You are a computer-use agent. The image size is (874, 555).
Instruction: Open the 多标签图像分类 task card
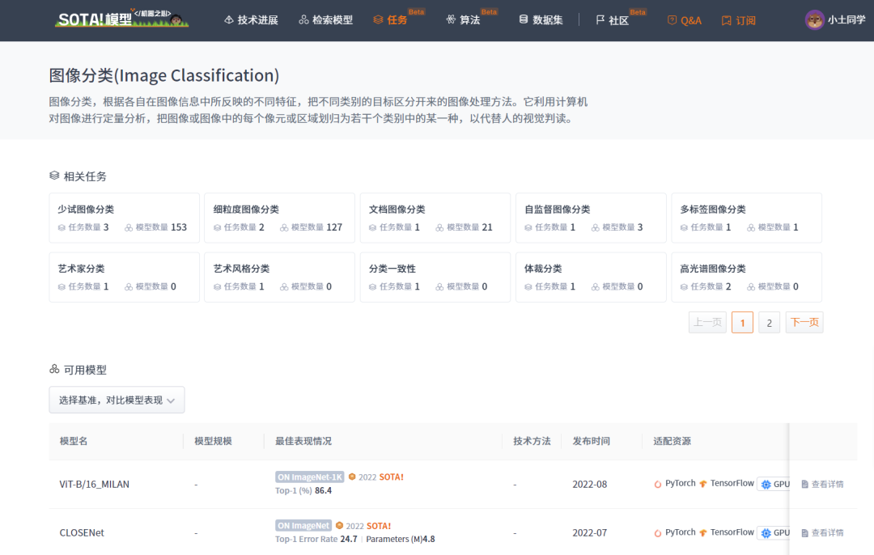746,218
